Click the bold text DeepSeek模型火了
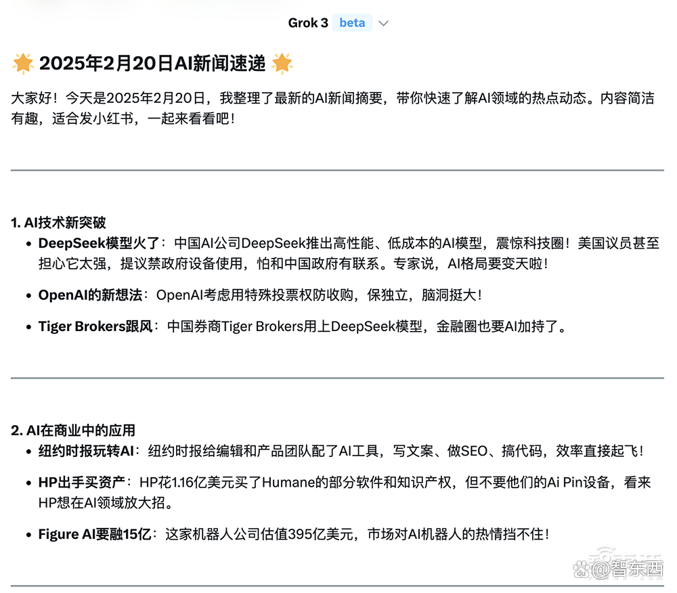Screen dimensions: 677x593 pos(99,243)
